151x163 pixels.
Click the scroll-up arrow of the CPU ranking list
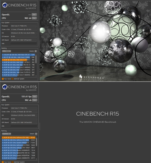pos(36,55)
